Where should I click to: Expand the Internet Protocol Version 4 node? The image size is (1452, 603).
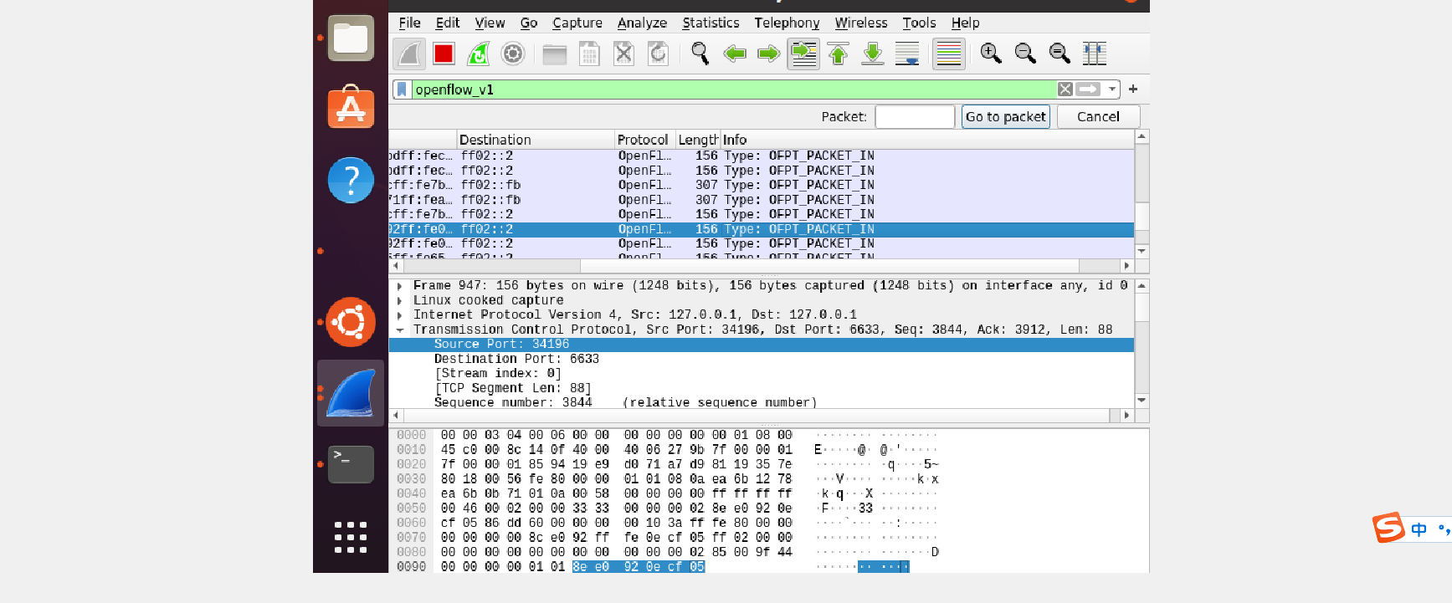(400, 315)
